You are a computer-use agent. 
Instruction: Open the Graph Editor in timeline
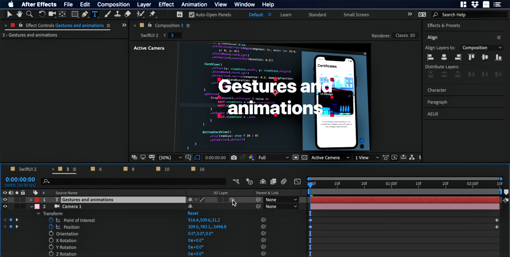[297, 181]
